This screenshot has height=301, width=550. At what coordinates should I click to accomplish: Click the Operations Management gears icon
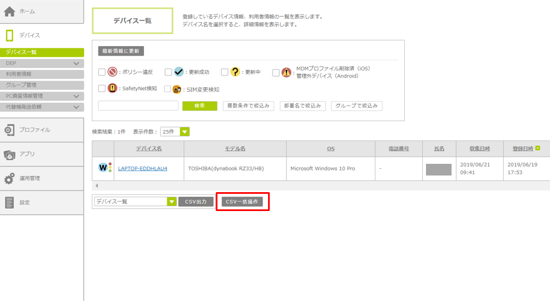9,179
